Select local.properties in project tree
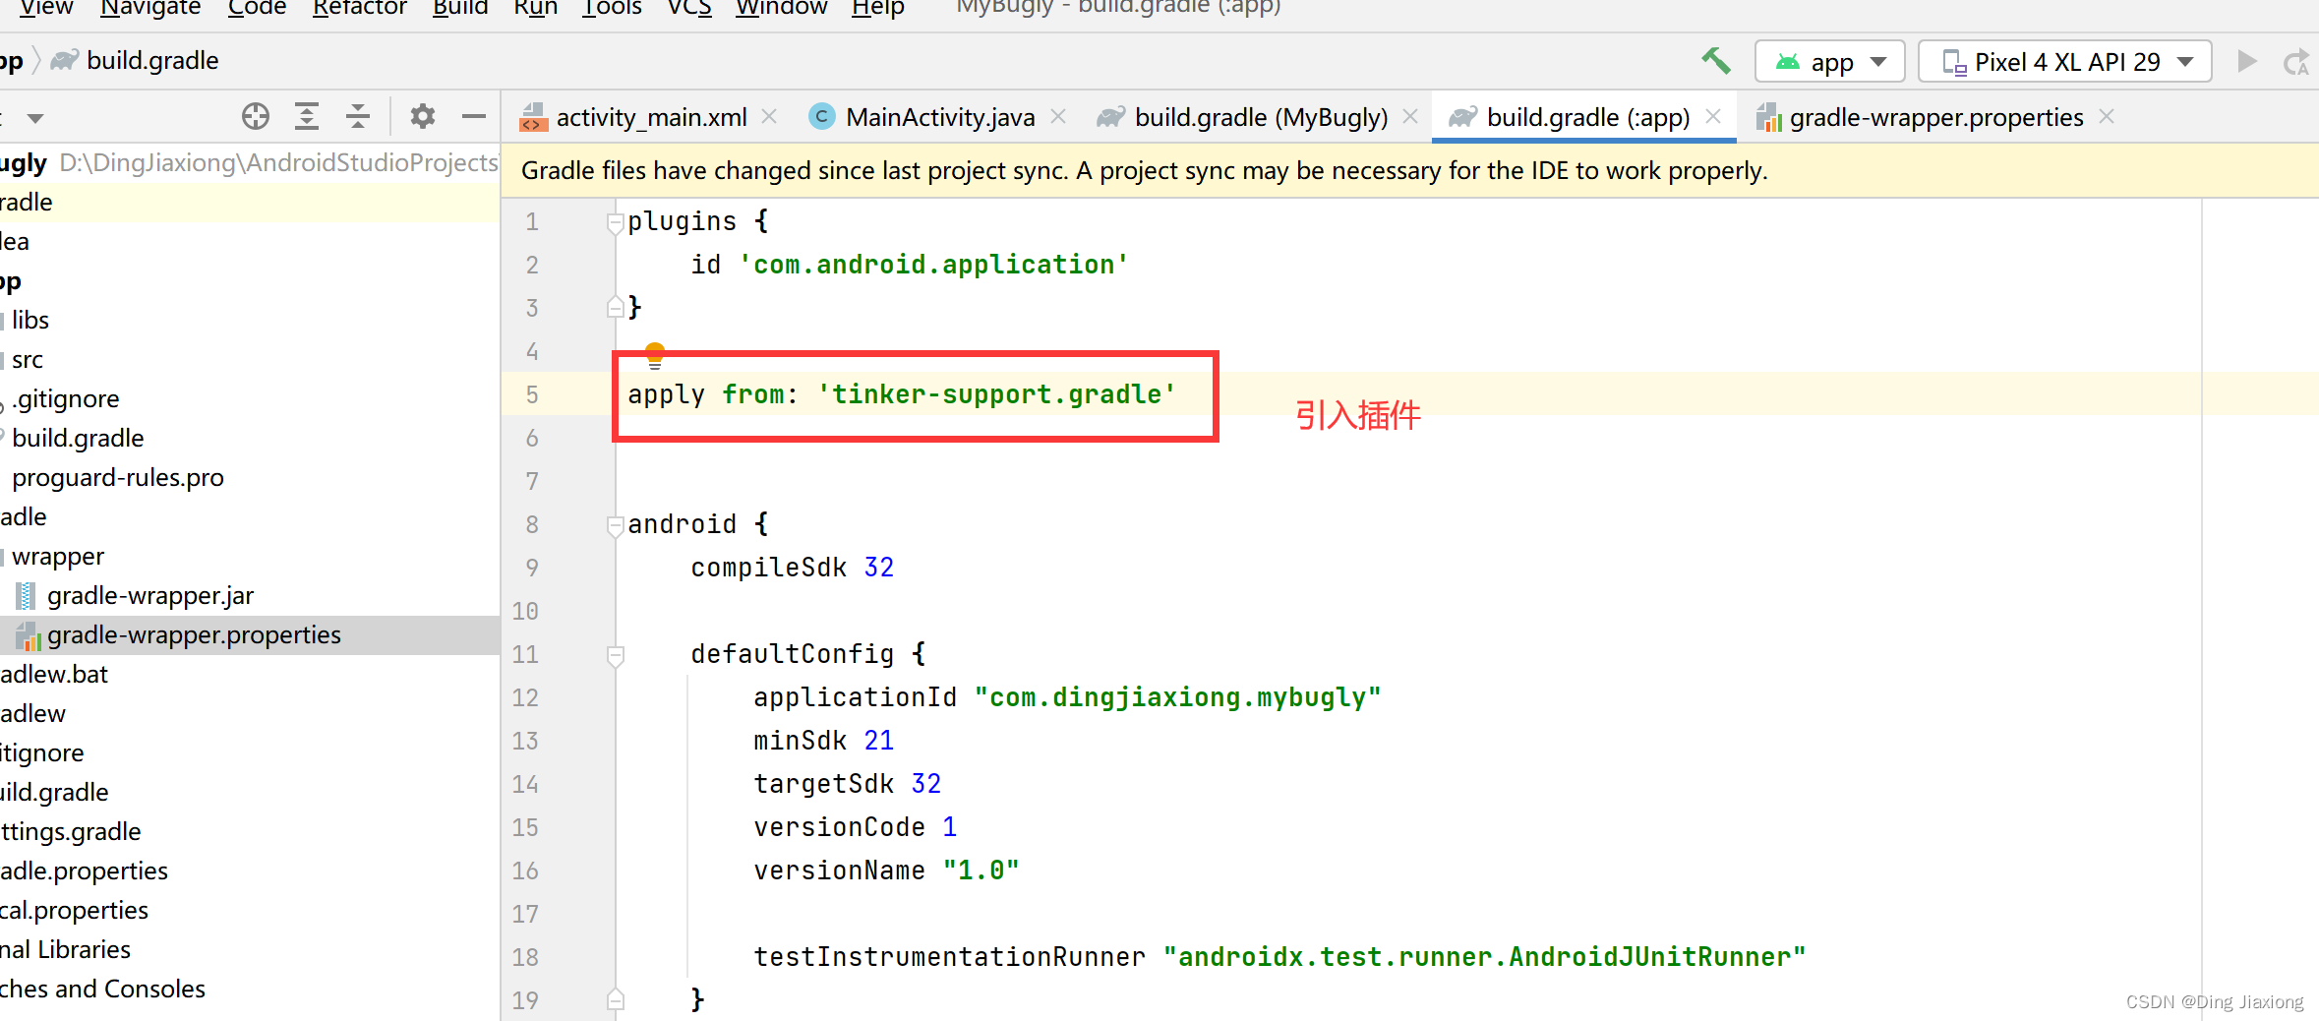This screenshot has height=1021, width=2319. pyautogui.click(x=75, y=911)
